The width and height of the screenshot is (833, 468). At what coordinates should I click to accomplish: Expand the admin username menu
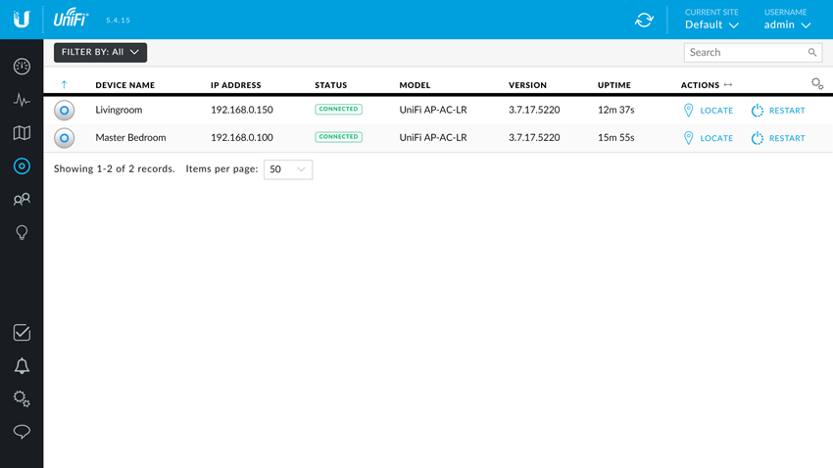click(787, 24)
